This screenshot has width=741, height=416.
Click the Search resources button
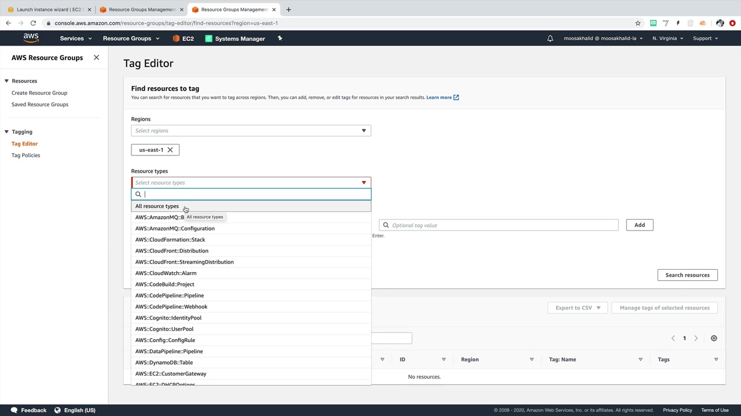click(687, 275)
